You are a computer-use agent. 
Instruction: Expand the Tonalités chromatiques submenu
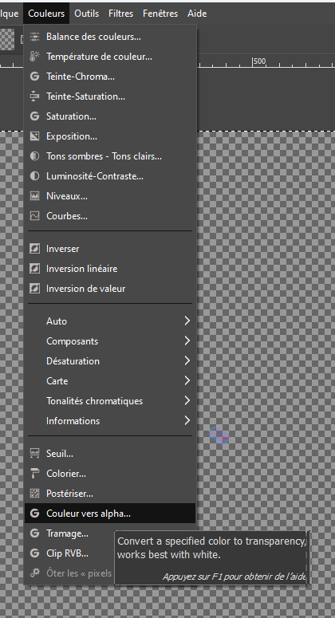(187, 401)
